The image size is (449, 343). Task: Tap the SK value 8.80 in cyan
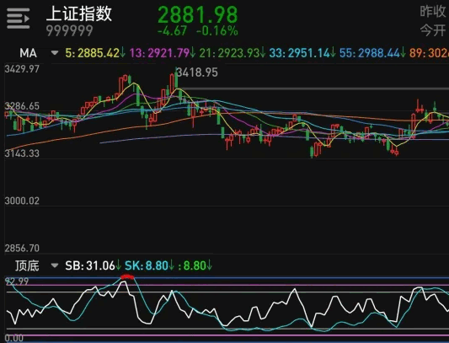tap(157, 265)
